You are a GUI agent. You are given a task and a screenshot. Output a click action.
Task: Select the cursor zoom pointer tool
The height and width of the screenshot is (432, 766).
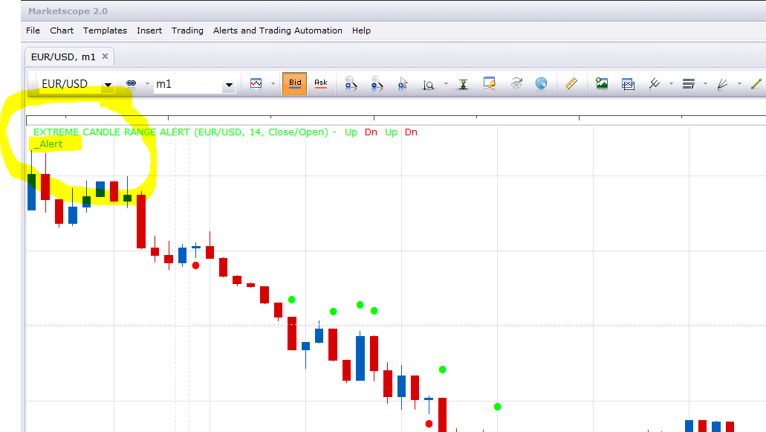(x=403, y=83)
